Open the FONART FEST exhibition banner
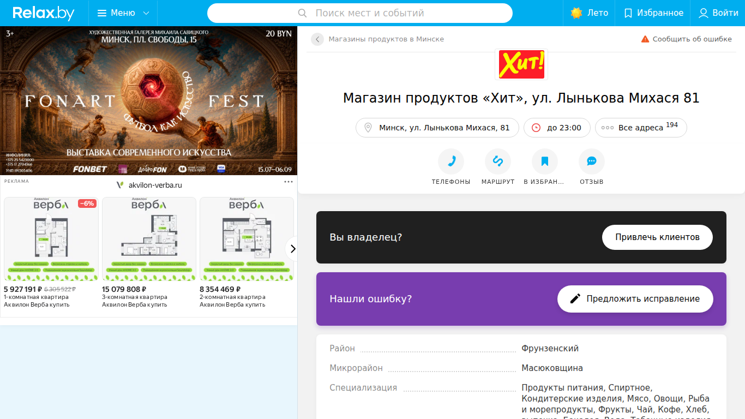This screenshot has width=745, height=419. (x=149, y=101)
